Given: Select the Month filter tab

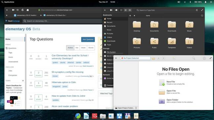Looking at the screenshot, I should pos(91,48).
